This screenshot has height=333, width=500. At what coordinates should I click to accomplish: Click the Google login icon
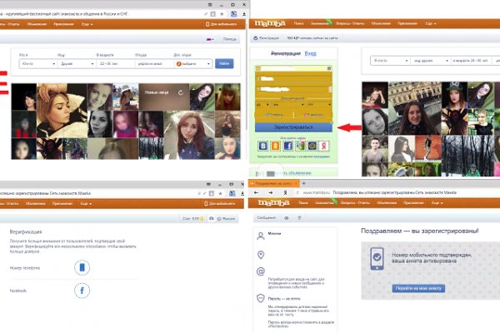tap(302, 147)
